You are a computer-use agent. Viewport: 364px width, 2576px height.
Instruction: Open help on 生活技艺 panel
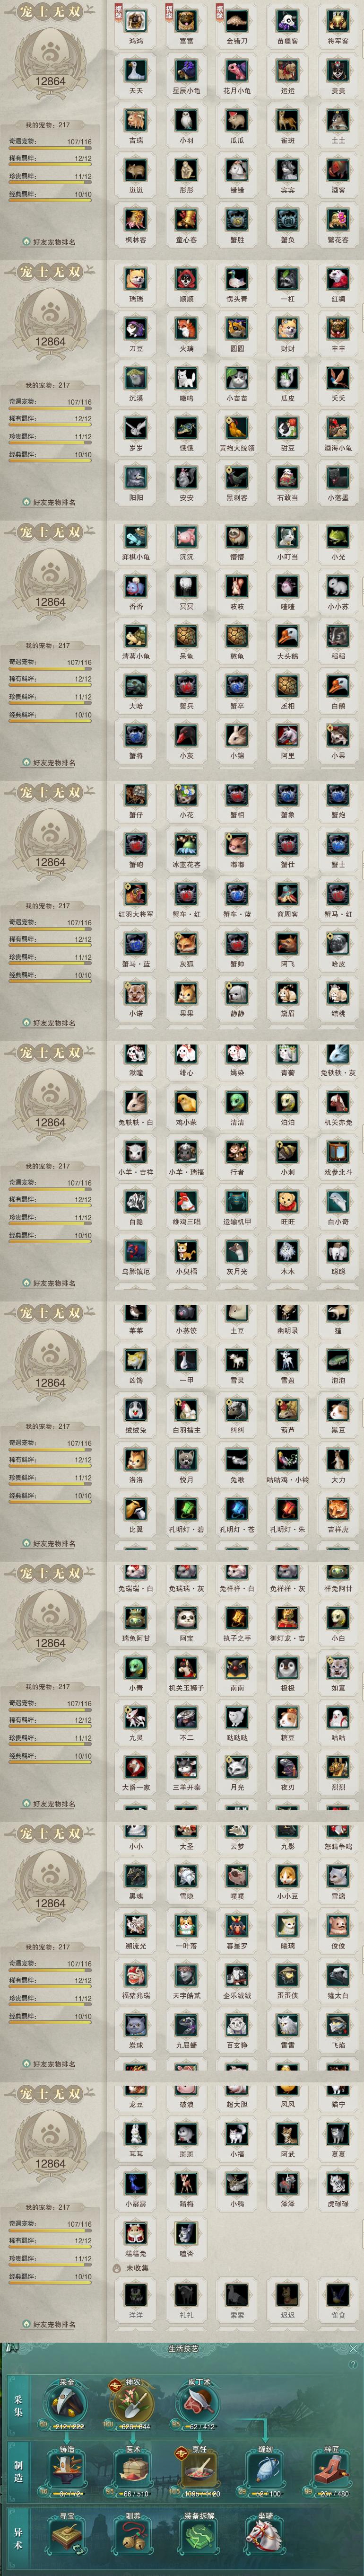click(353, 2364)
